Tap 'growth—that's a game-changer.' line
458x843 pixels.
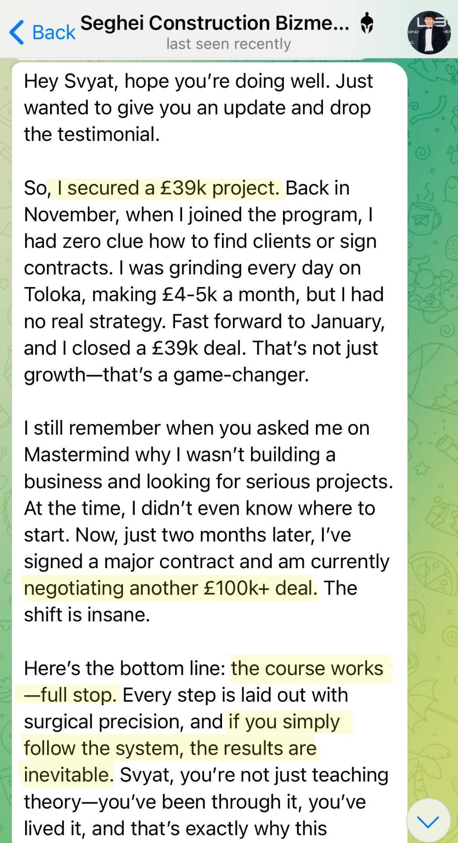[167, 375]
